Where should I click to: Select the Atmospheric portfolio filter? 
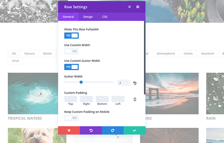click(166, 53)
